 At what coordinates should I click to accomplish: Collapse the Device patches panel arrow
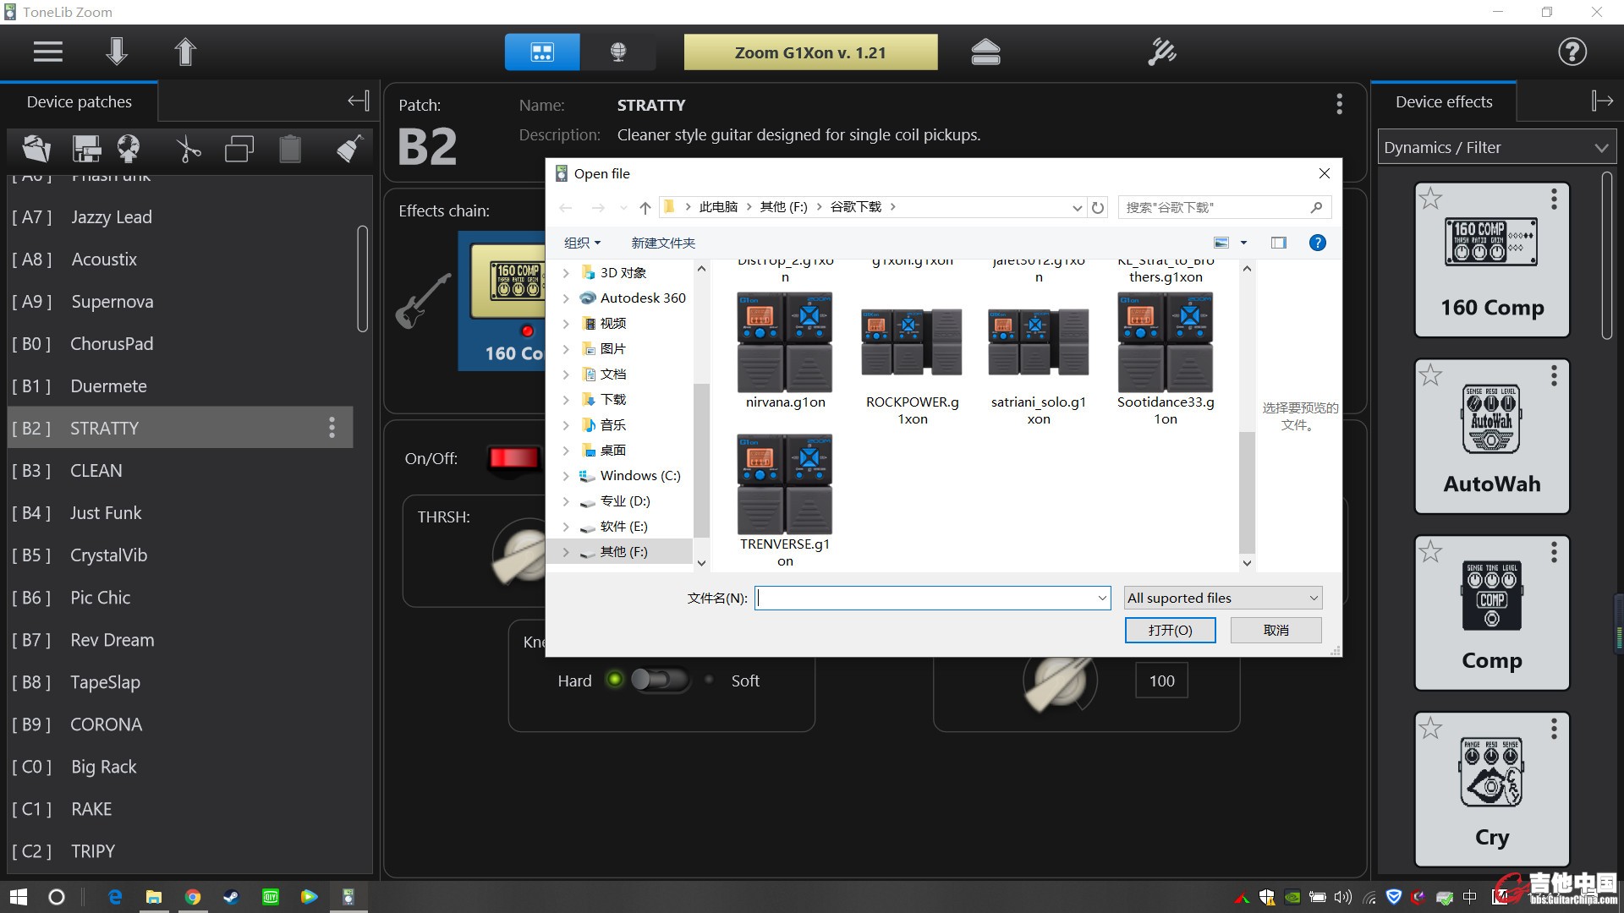click(x=358, y=101)
